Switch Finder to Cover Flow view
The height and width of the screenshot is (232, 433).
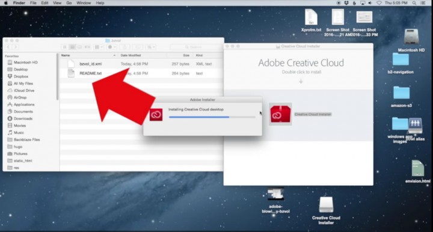click(x=87, y=47)
